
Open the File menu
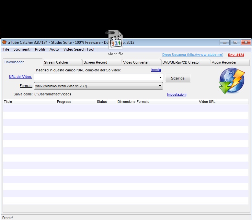[6, 49]
